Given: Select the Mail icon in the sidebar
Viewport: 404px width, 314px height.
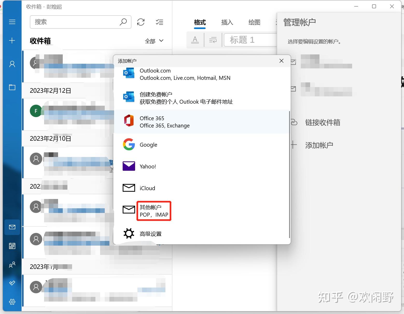Looking at the screenshot, I should coord(12,227).
